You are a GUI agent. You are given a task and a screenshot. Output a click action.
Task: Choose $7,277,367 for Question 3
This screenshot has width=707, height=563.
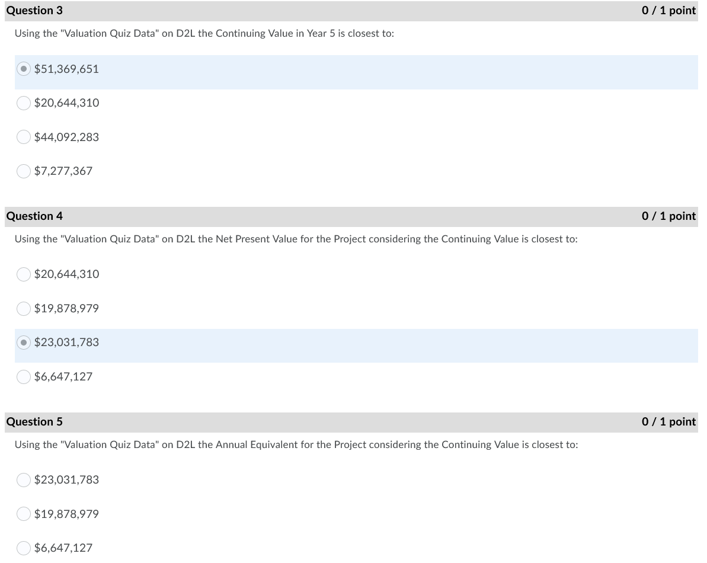point(24,171)
